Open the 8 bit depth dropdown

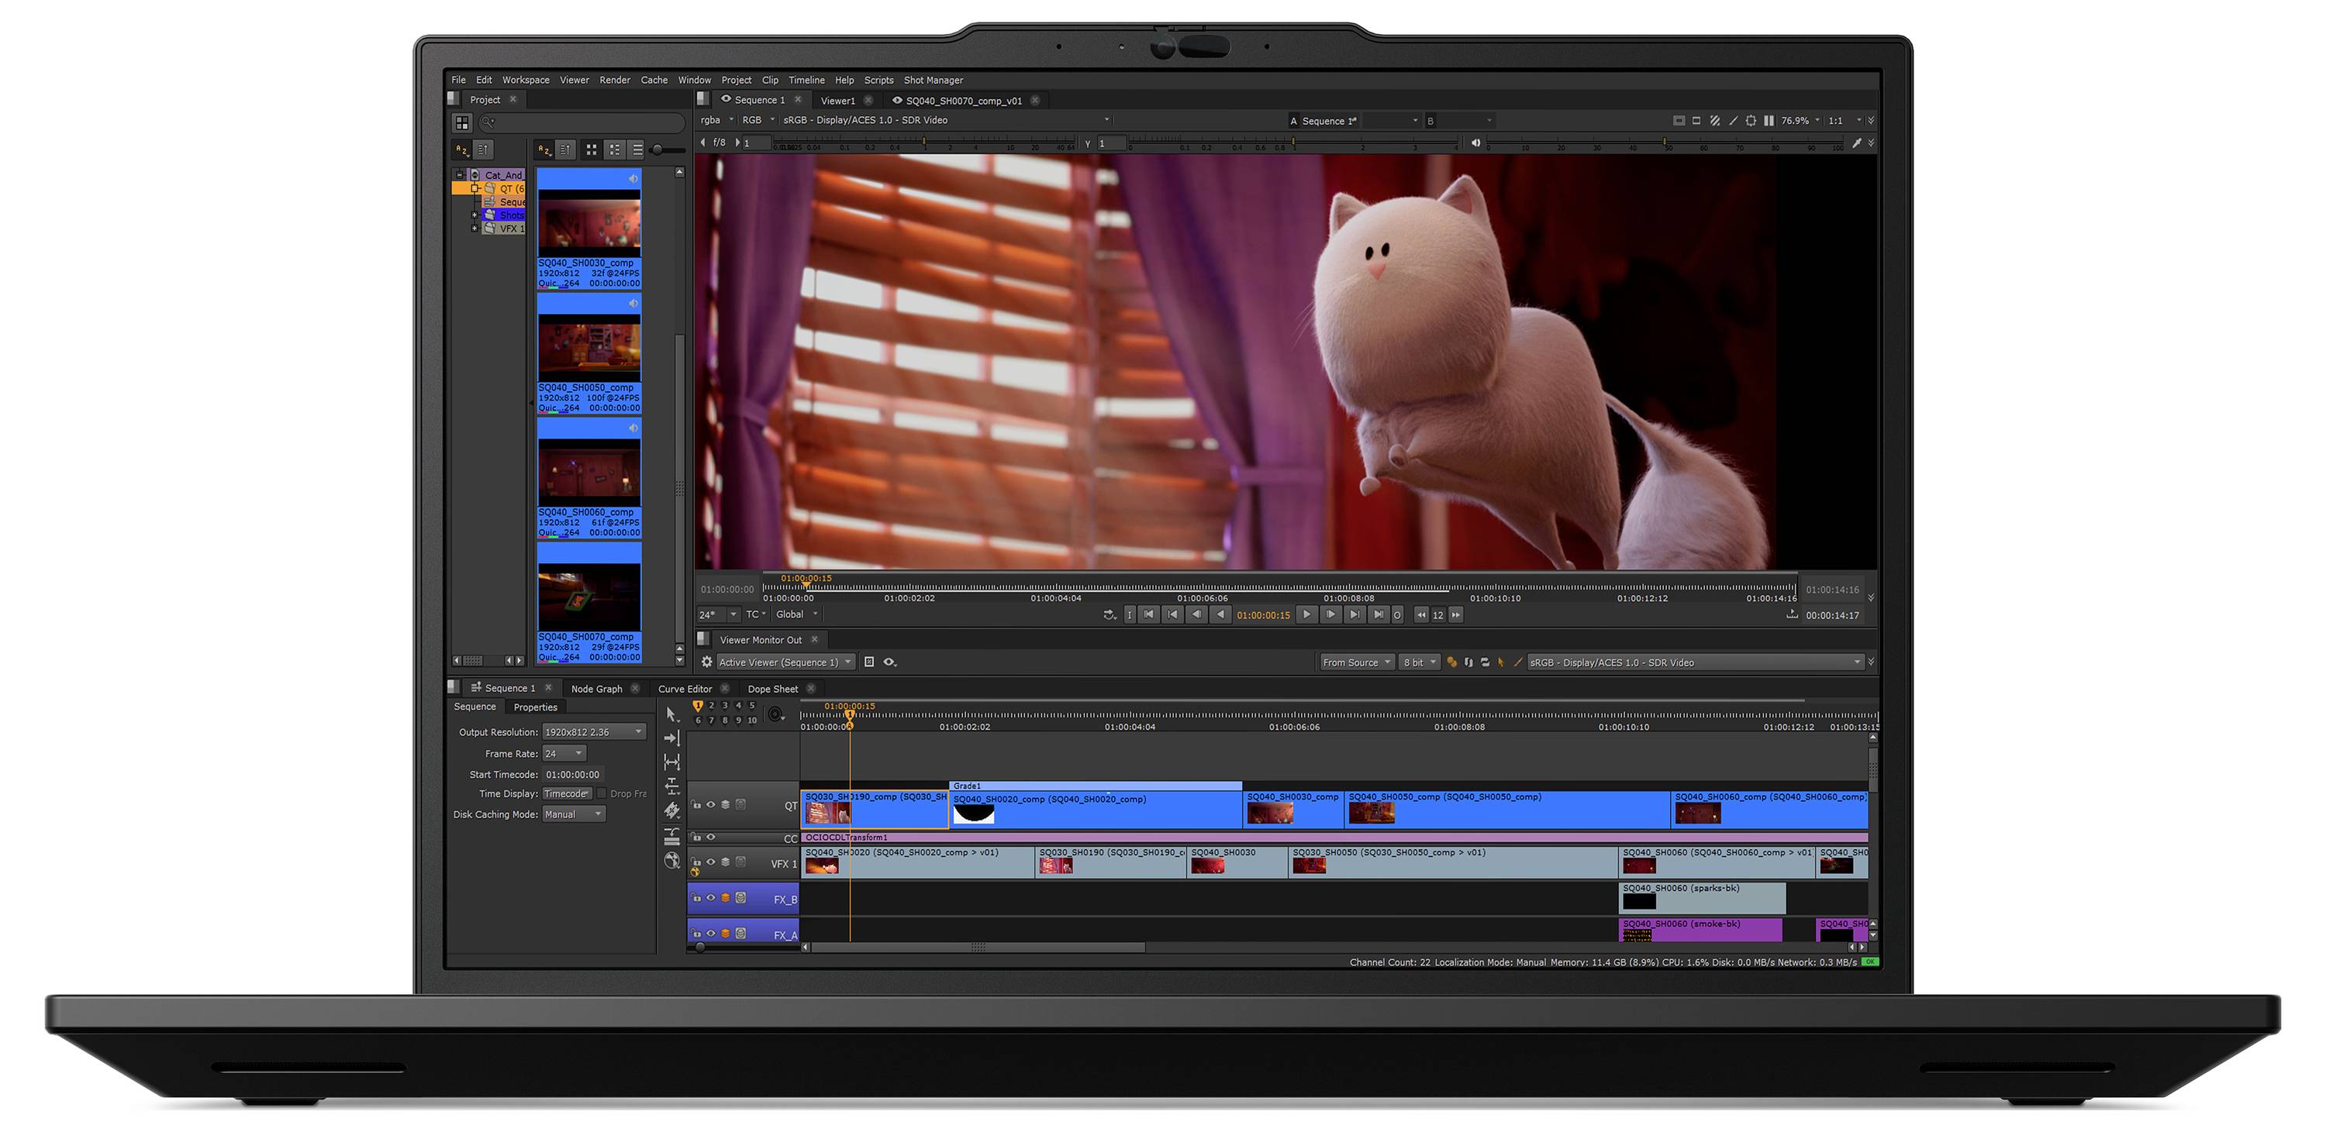click(x=1419, y=662)
